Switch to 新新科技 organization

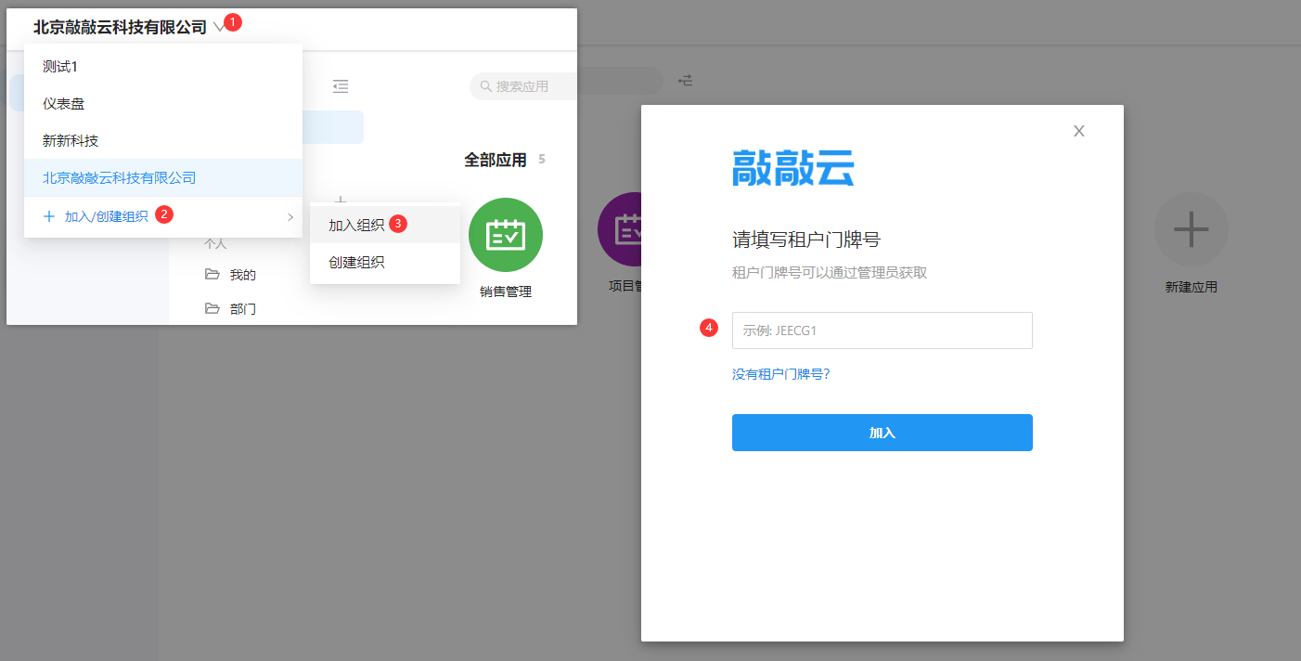[x=71, y=141]
